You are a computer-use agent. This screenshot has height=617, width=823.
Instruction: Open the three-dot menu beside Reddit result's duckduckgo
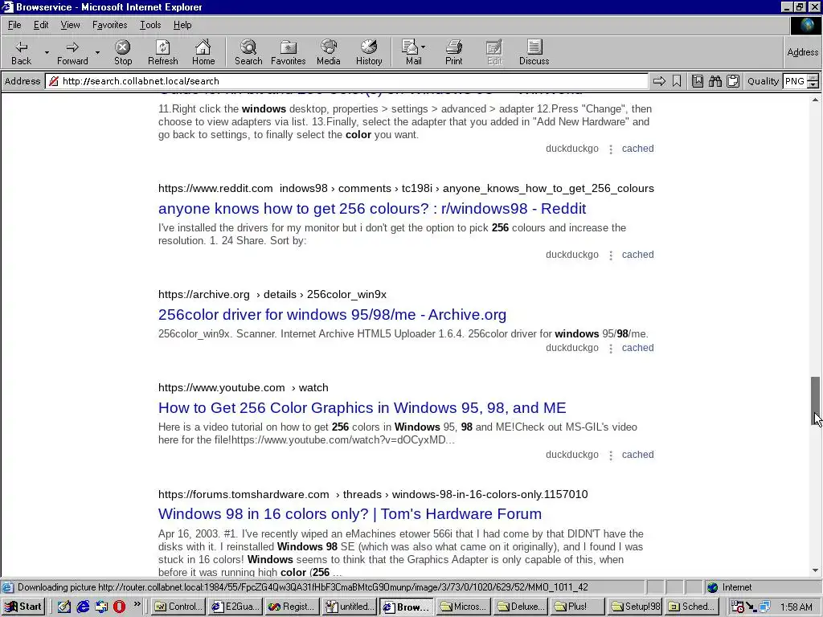pos(611,255)
